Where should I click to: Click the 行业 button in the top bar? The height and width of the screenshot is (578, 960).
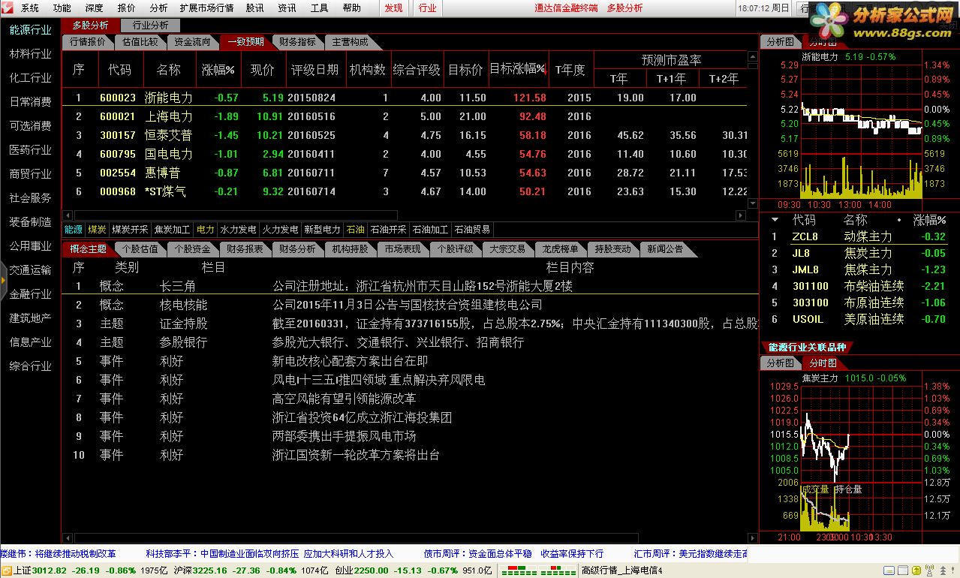(427, 8)
